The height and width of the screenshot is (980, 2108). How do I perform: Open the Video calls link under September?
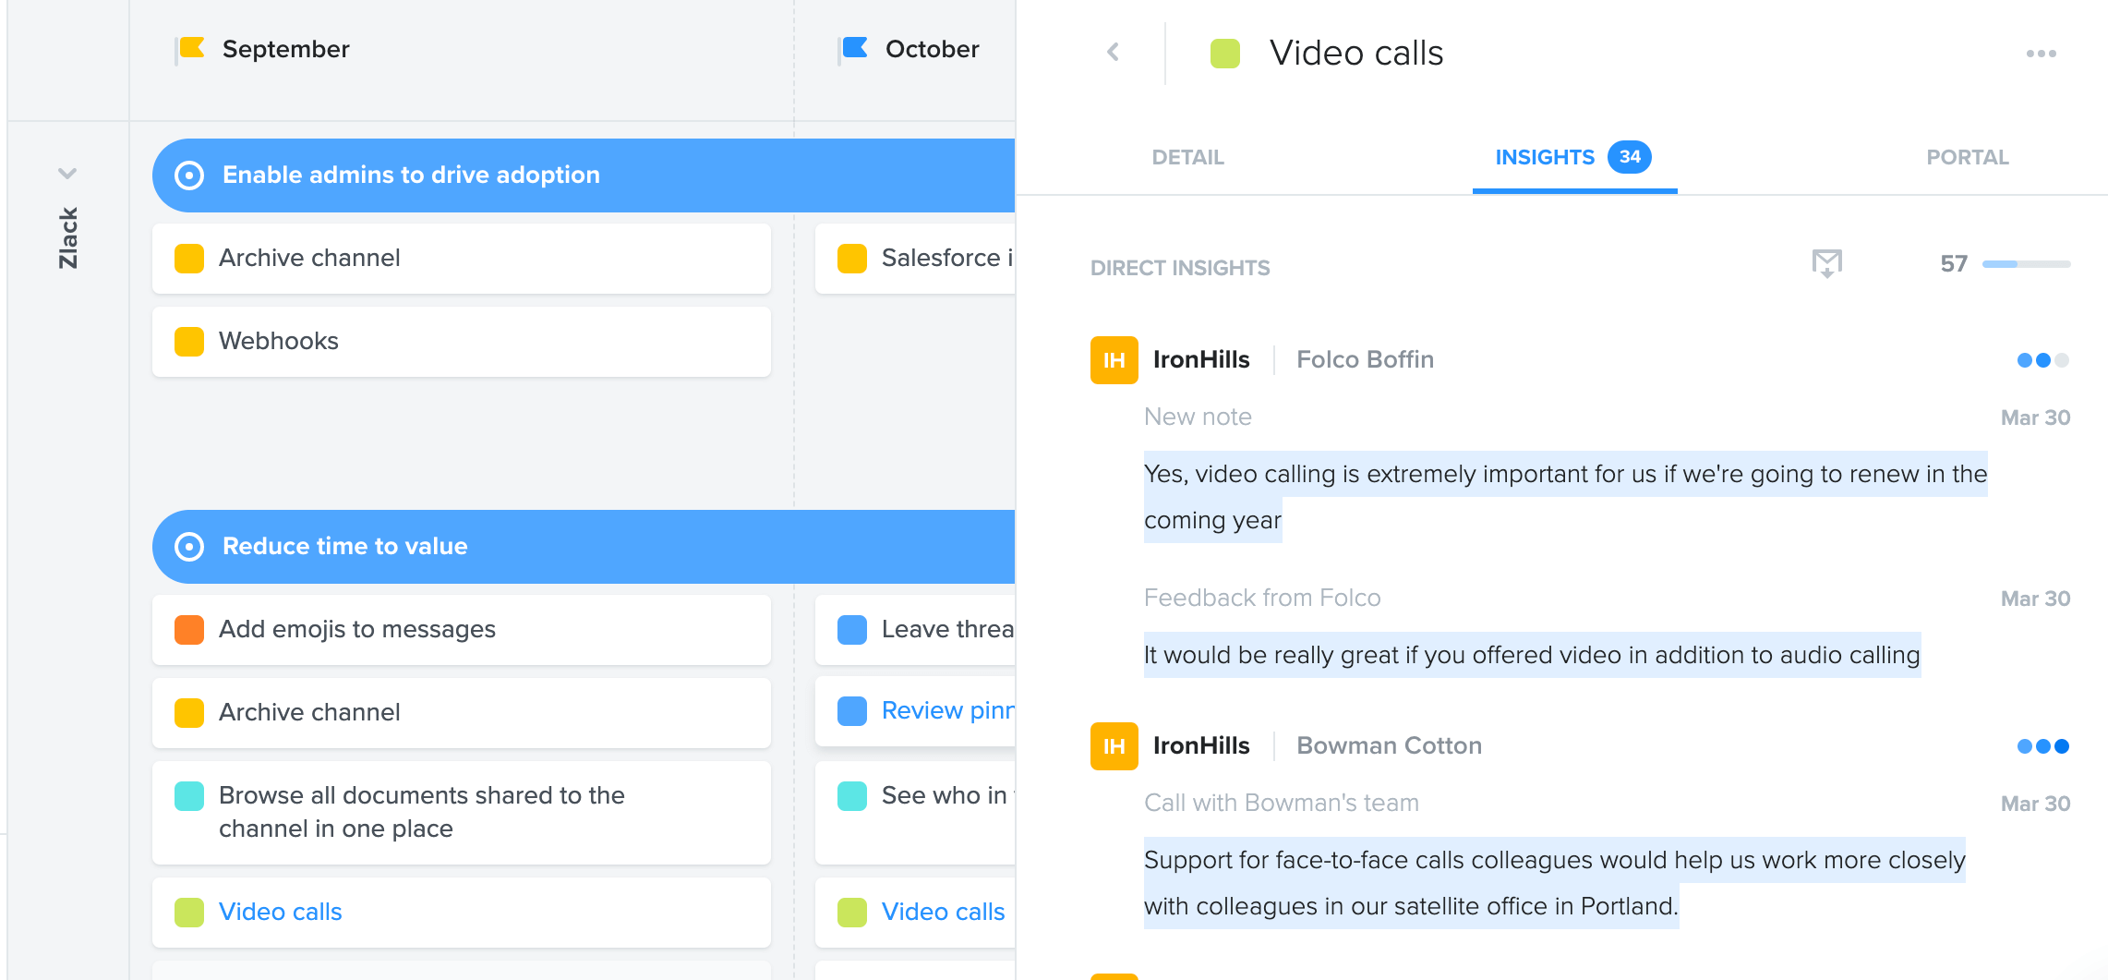coord(280,912)
